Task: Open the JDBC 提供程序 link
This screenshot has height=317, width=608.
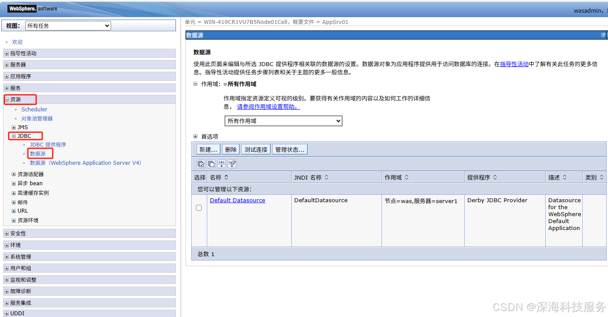Action: (x=48, y=145)
